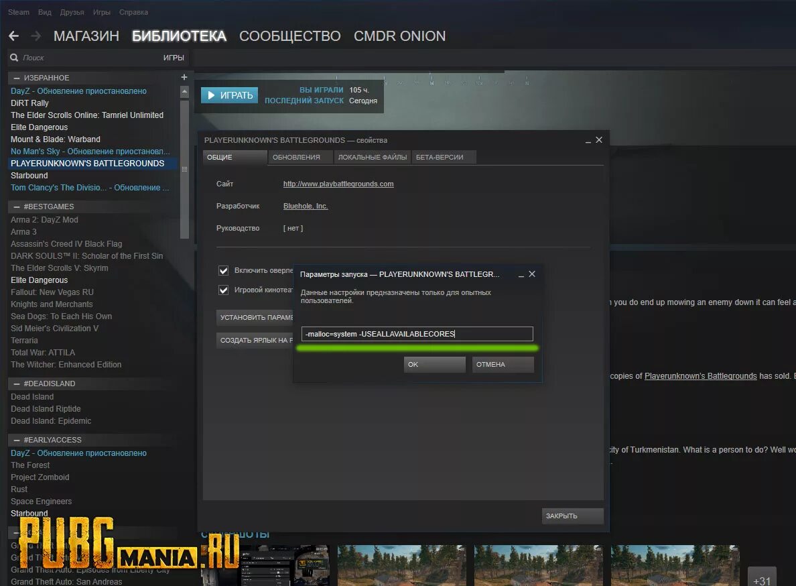
Task: Select Mount & Blade: Warband
Action: 56,139
